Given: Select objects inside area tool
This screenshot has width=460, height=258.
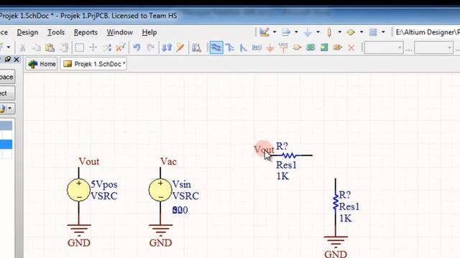Looking at the screenshot, I should [x=79, y=48].
